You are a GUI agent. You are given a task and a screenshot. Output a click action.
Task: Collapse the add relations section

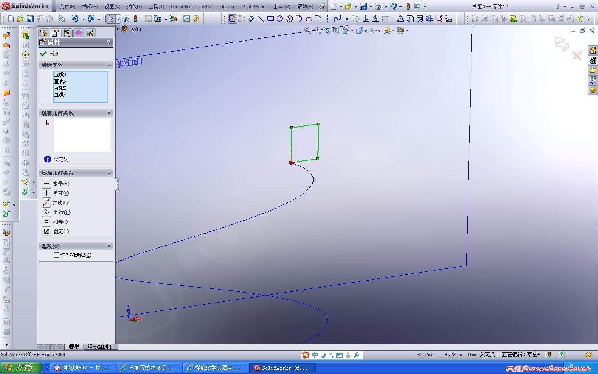tap(109, 173)
